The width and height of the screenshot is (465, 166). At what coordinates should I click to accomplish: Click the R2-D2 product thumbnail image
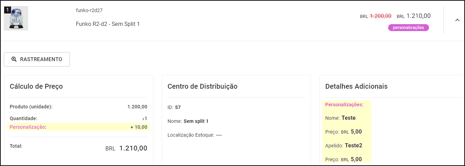(x=16, y=18)
